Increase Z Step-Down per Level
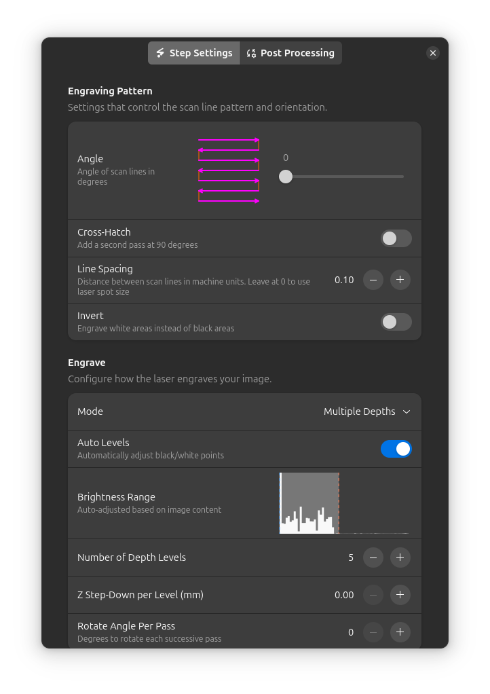Image resolution: width=490 pixels, height=694 pixels. (x=400, y=595)
